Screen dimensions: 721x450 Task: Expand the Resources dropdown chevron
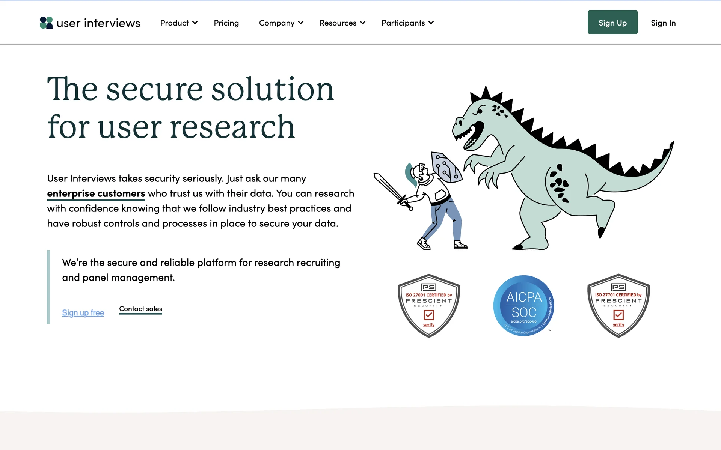[362, 23]
